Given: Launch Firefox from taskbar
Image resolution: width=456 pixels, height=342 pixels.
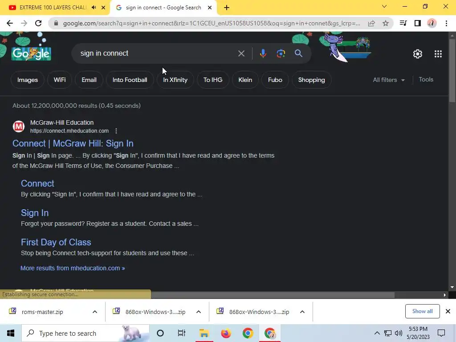Looking at the screenshot, I should tap(226, 333).
